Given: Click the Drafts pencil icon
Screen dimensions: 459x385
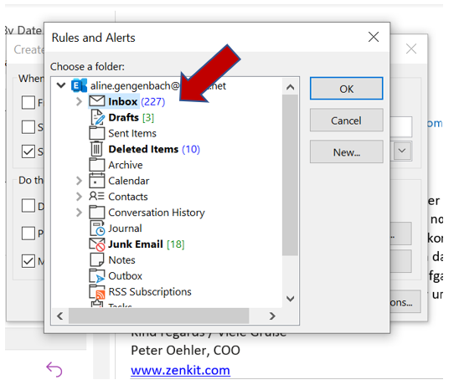Looking at the screenshot, I should (x=97, y=117).
